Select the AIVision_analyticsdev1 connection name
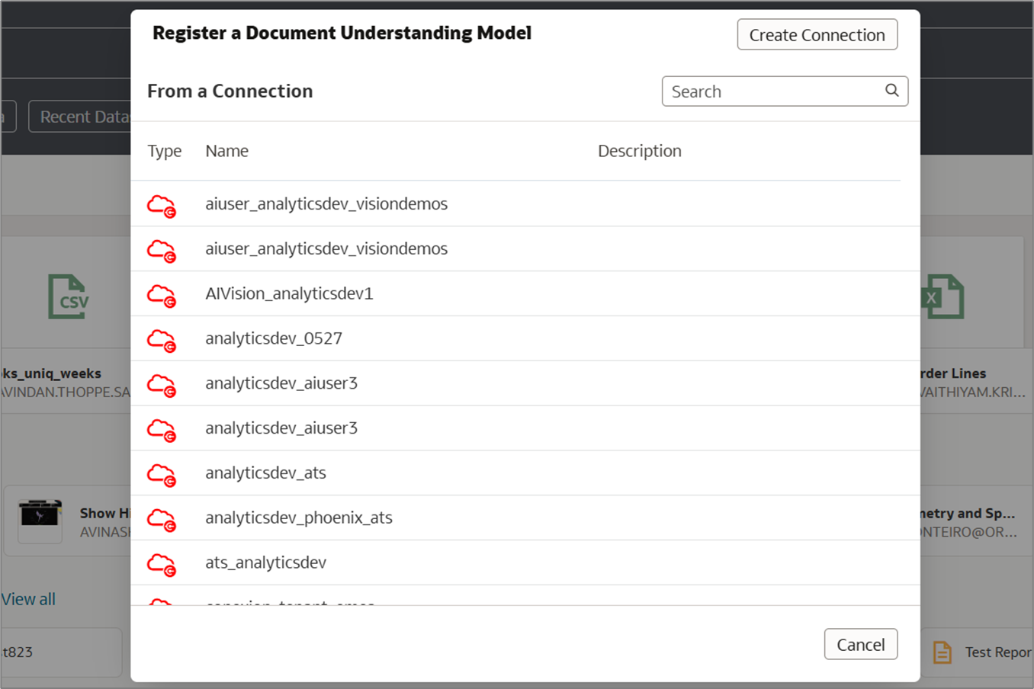The width and height of the screenshot is (1034, 689). point(289,293)
